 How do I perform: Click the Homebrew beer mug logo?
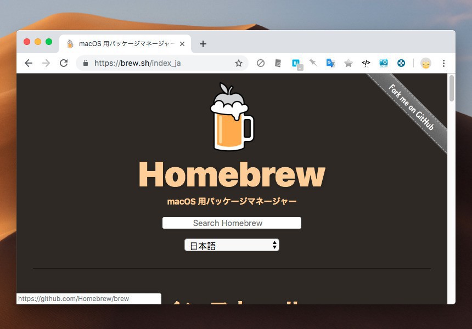tap(232, 117)
